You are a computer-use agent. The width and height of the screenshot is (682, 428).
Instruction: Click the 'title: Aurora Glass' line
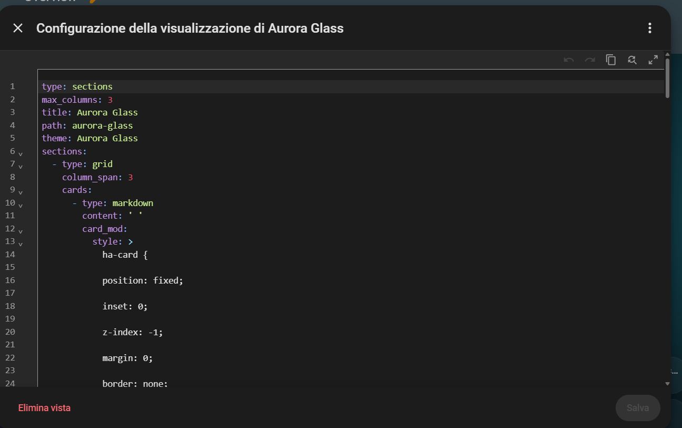click(90, 112)
